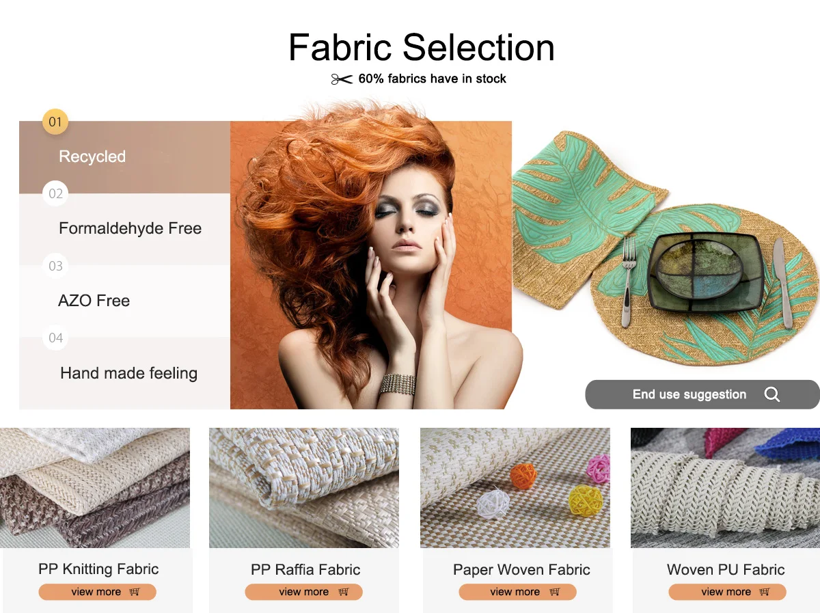Open the Hand made feeling tab
Viewport: 820px width, 613px height.
click(x=124, y=373)
